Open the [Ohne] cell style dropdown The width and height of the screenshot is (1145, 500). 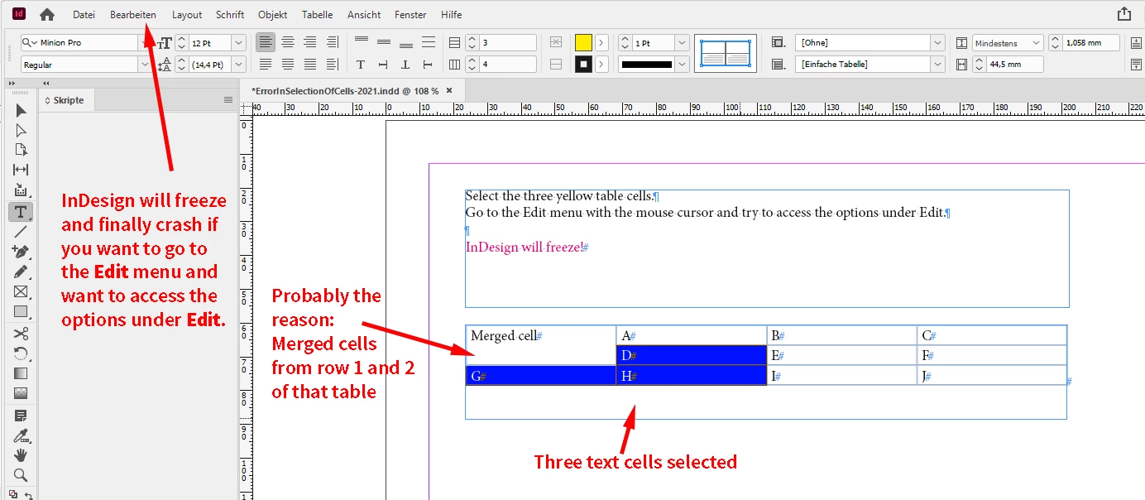[x=937, y=42]
